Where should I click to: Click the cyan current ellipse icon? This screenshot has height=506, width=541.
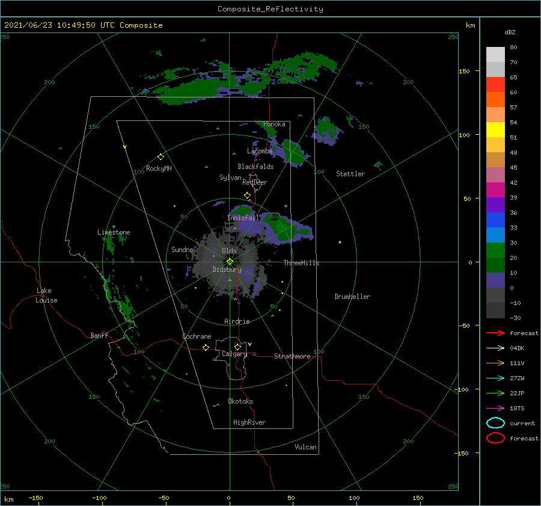click(495, 423)
